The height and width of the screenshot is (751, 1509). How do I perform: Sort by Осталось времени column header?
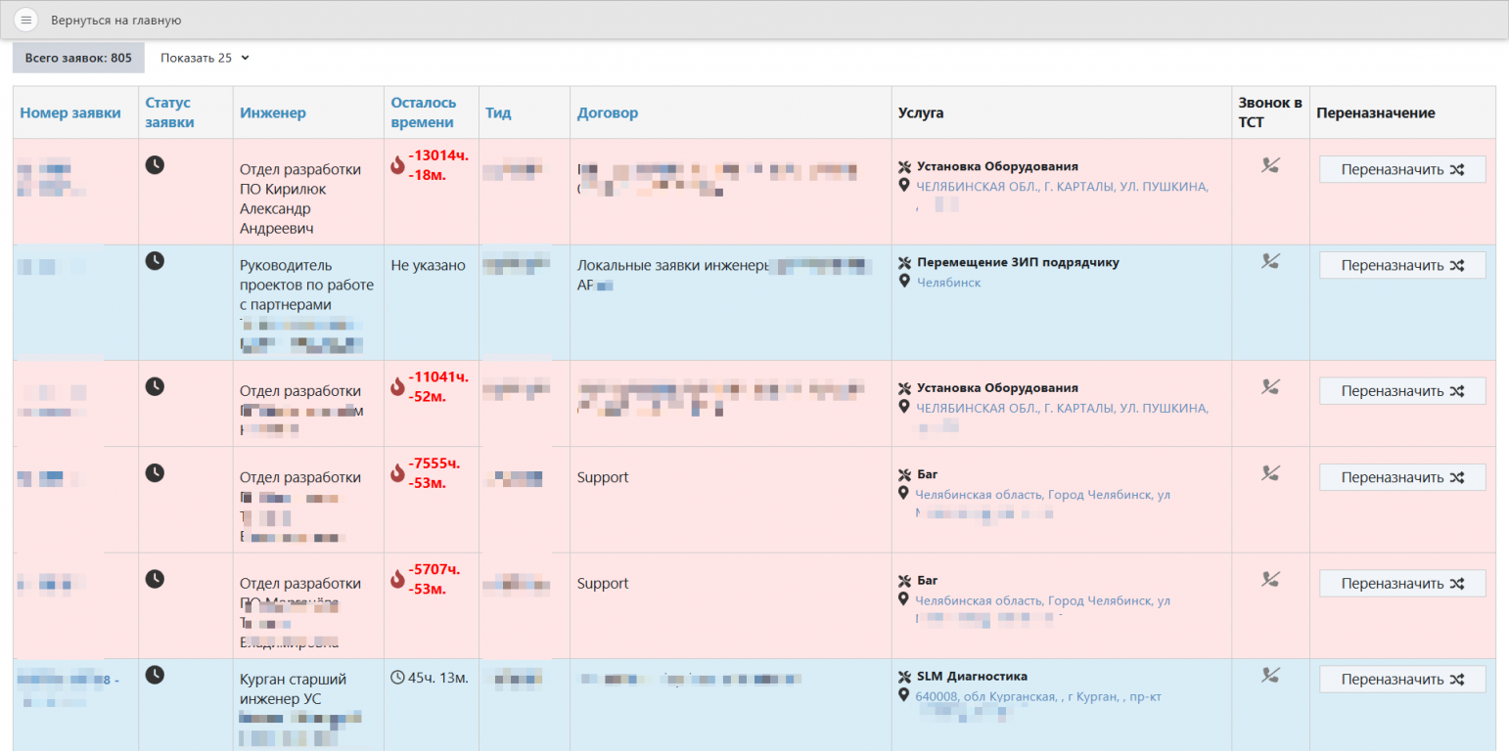tap(424, 112)
